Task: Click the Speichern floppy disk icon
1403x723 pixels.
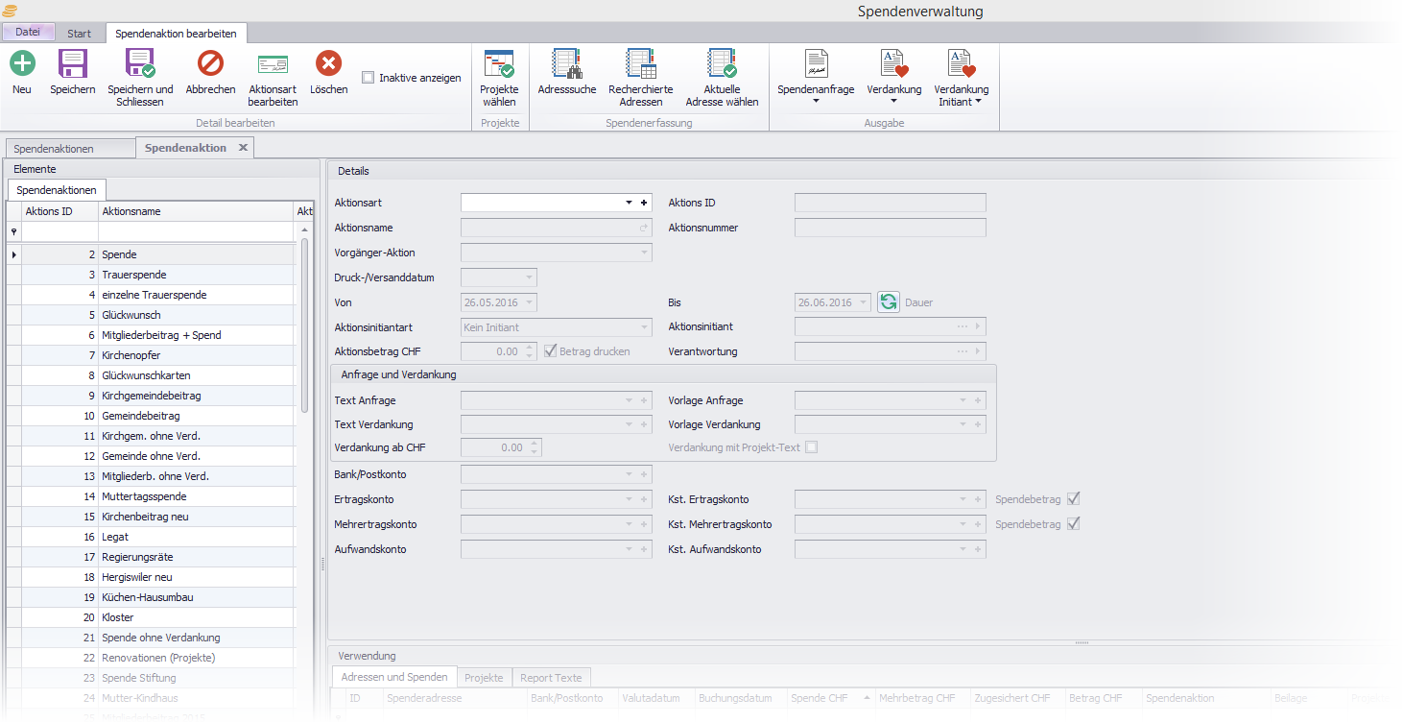Action: pos(73,64)
